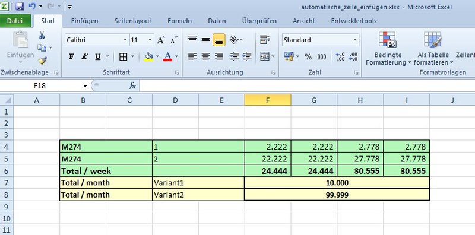Cut selection with the scissors icon
475x235 pixels.
(42, 36)
